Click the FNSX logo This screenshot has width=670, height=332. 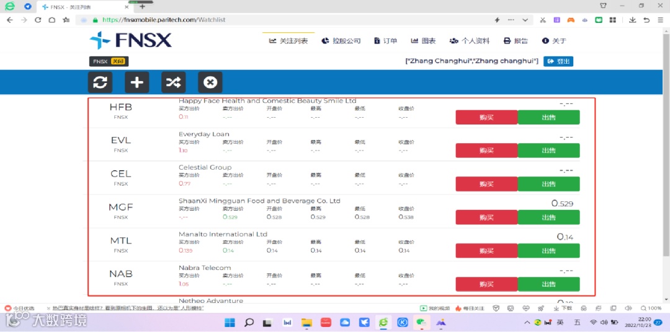point(130,40)
